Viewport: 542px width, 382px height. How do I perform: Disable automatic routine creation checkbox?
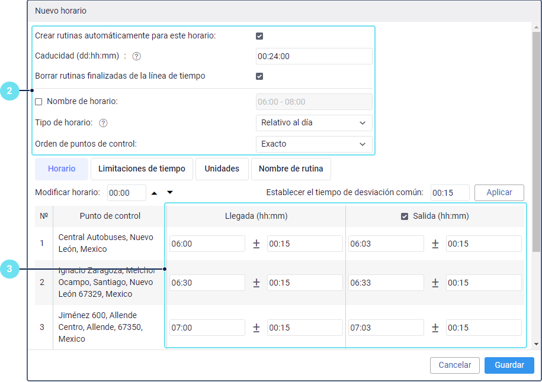click(259, 36)
